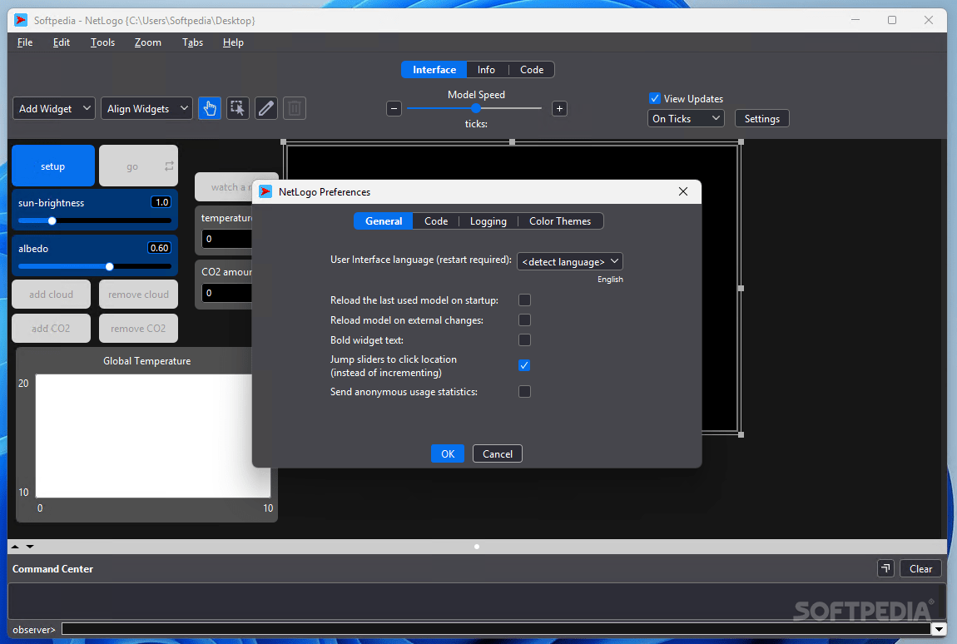The width and height of the screenshot is (957, 644).
Task: Open the Tabs menu
Action: point(192,42)
